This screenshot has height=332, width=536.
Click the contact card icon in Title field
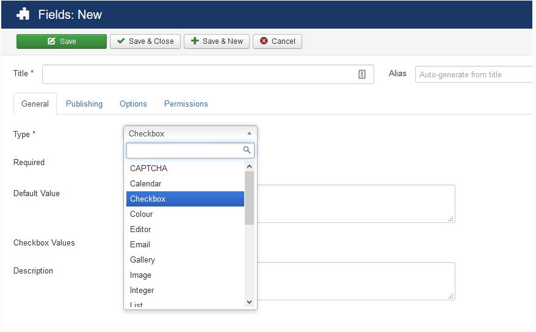(362, 74)
